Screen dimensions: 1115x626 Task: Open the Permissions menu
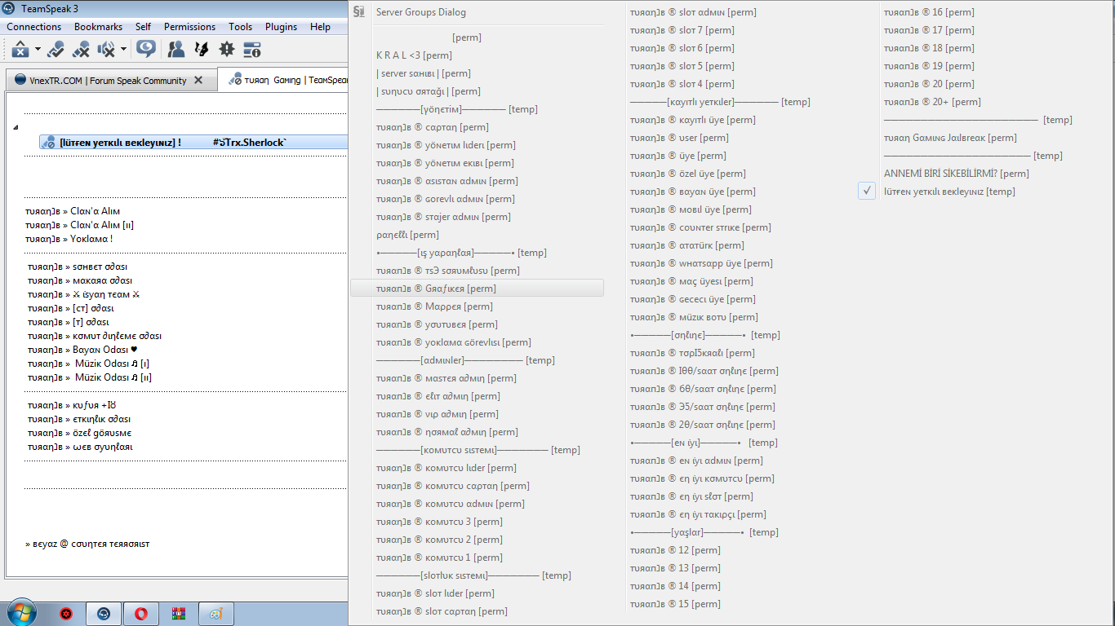(x=189, y=27)
